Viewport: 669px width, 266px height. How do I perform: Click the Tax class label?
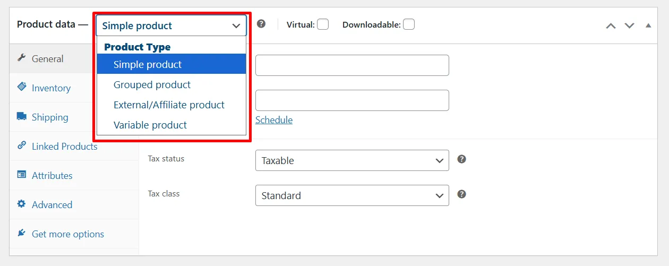pyautogui.click(x=164, y=193)
